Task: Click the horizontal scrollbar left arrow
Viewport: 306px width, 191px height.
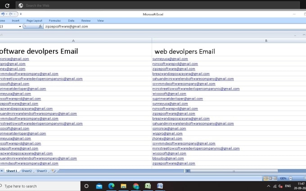Action: point(188,171)
